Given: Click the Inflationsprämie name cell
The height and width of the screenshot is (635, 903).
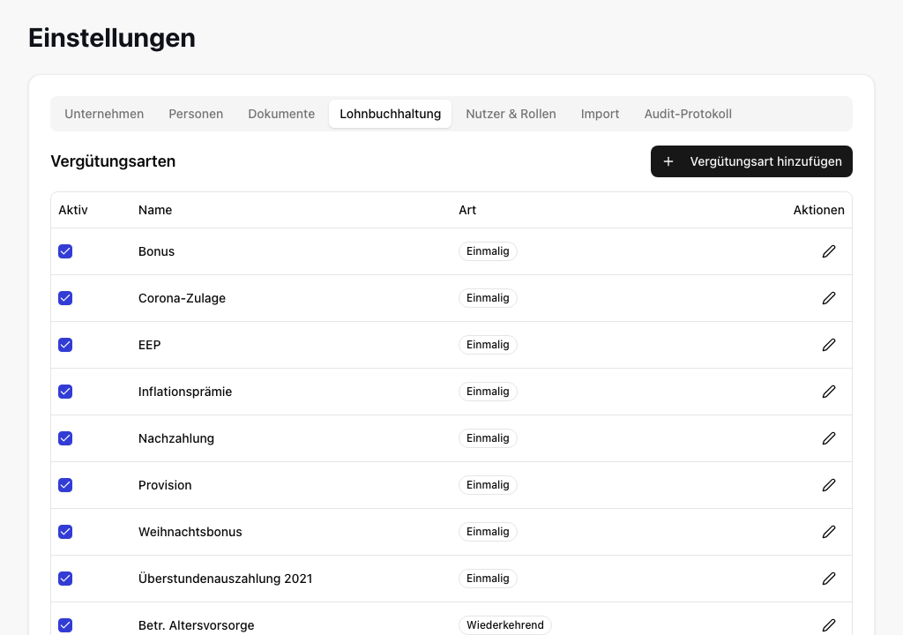Looking at the screenshot, I should point(185,392).
